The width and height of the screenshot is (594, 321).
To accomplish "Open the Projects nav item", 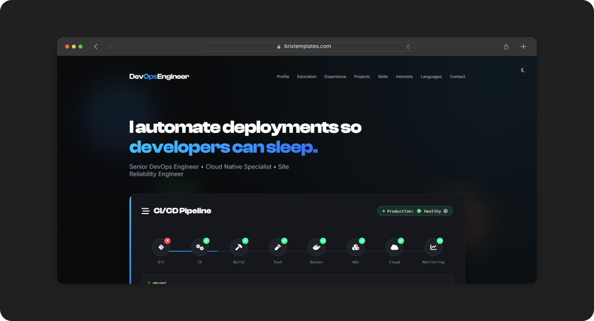I will tap(362, 77).
